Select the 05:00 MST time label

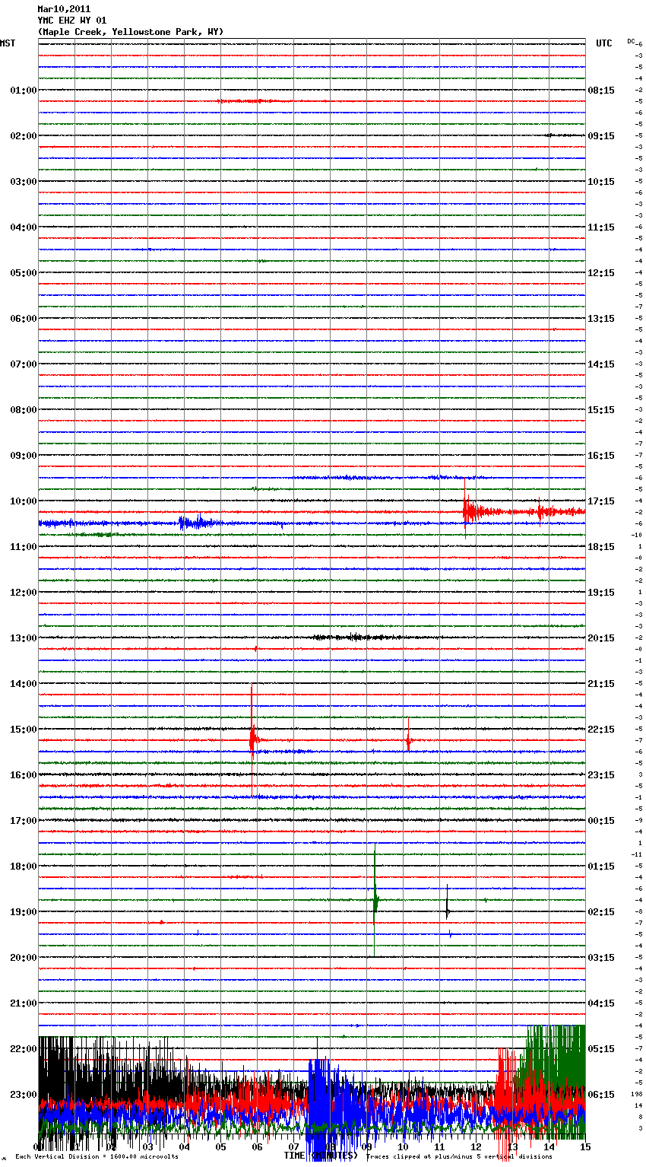24,273
